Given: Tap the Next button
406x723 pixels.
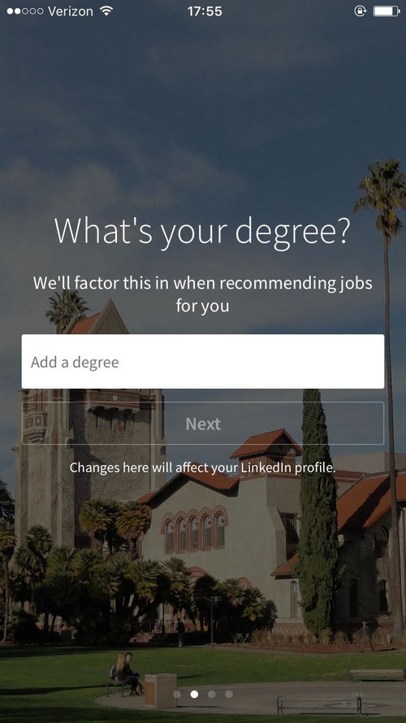Looking at the screenshot, I should [x=202, y=423].
